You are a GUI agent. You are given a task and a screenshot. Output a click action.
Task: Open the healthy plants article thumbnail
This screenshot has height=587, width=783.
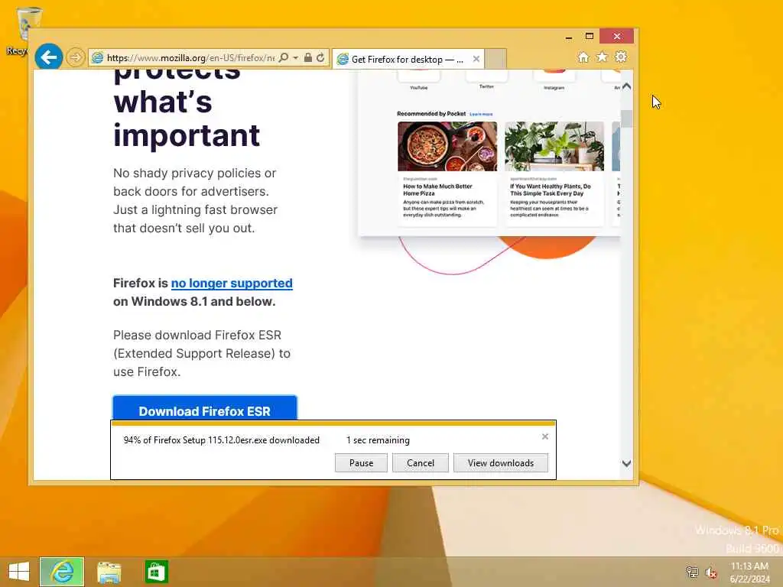point(554,146)
